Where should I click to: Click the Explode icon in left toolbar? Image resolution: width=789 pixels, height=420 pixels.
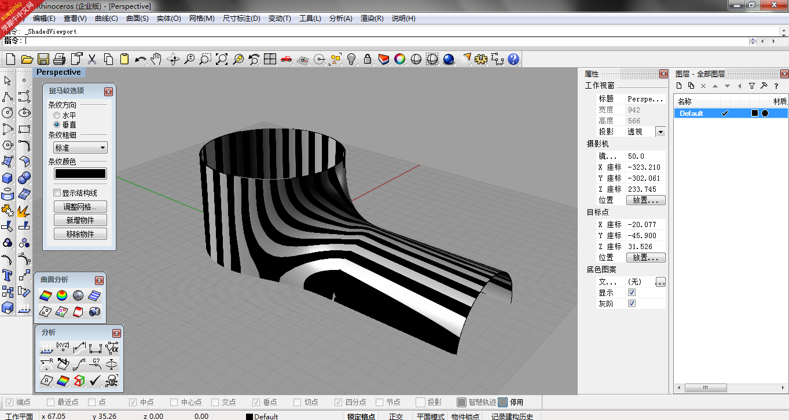point(24,210)
